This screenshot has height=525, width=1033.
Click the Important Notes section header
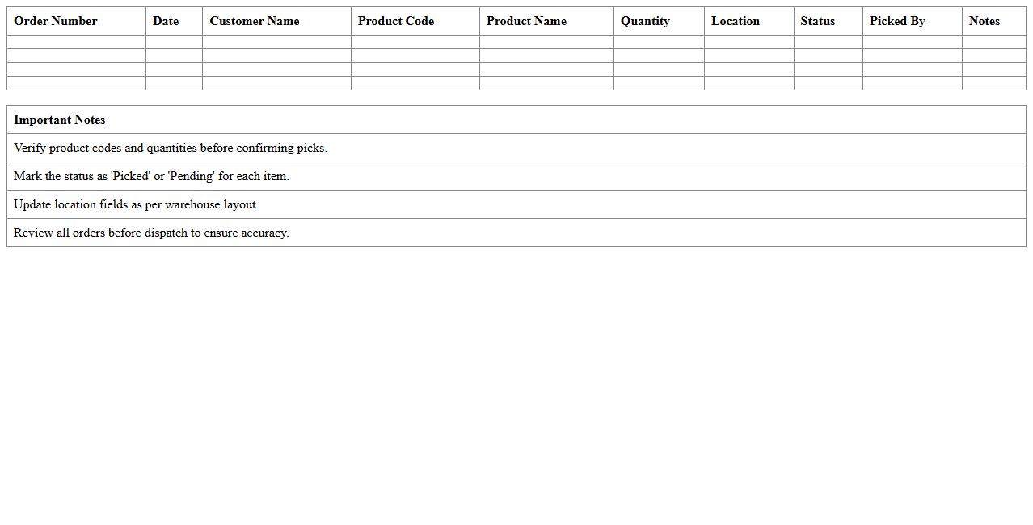pos(59,120)
